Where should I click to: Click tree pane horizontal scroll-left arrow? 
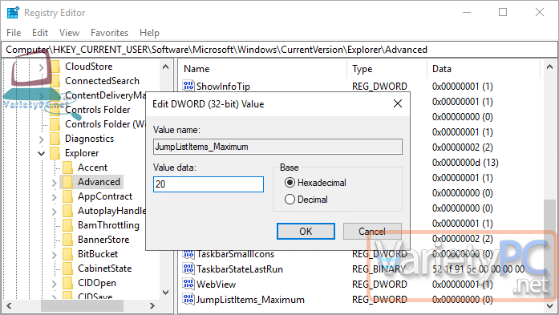(9, 305)
